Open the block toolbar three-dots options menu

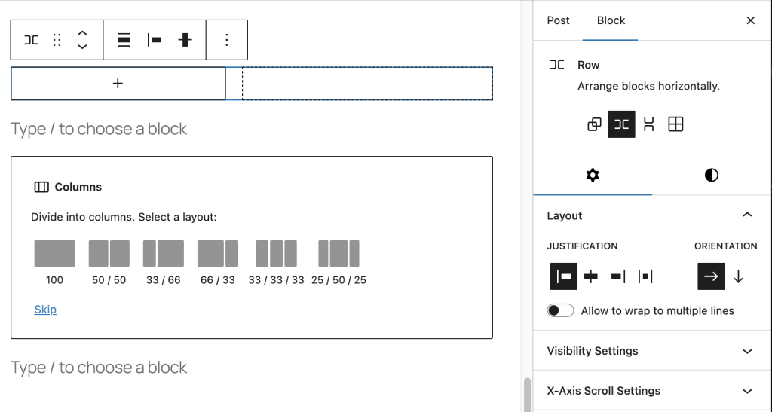click(226, 40)
